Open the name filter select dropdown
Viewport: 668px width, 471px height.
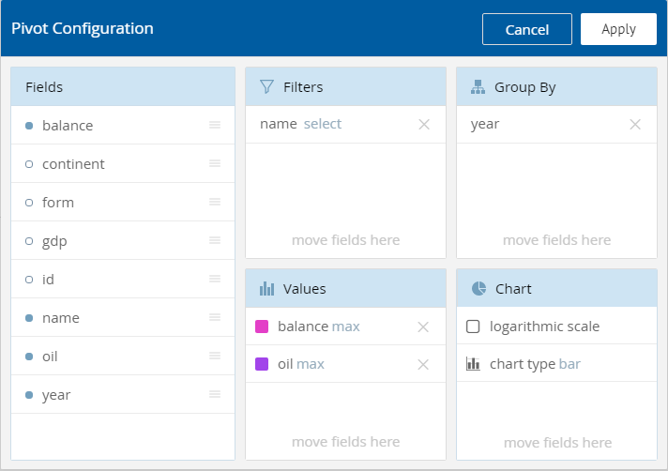coord(323,124)
